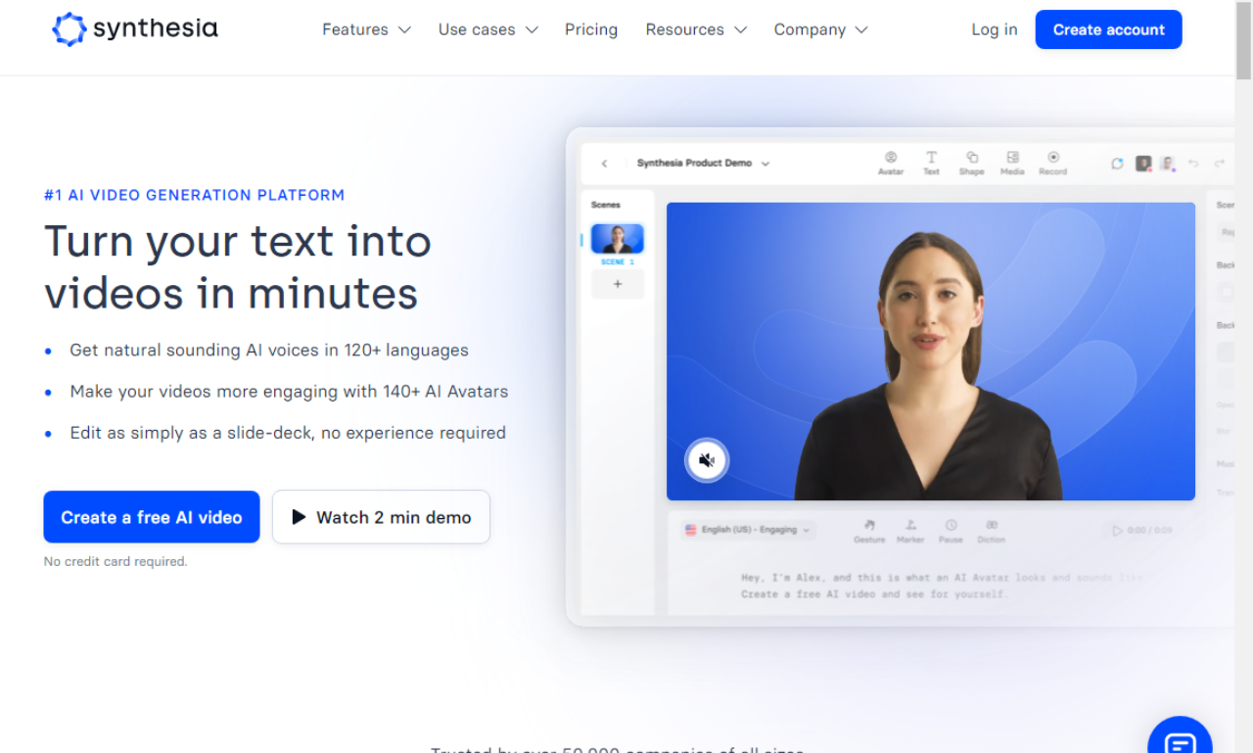This screenshot has width=1253, height=753.
Task: Select the Shape tool icon in the demo
Action: coord(972,163)
